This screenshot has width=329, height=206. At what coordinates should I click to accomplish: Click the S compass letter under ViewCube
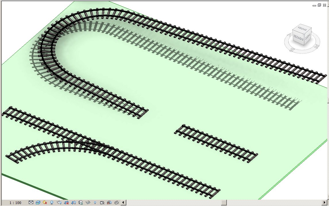[291, 50]
